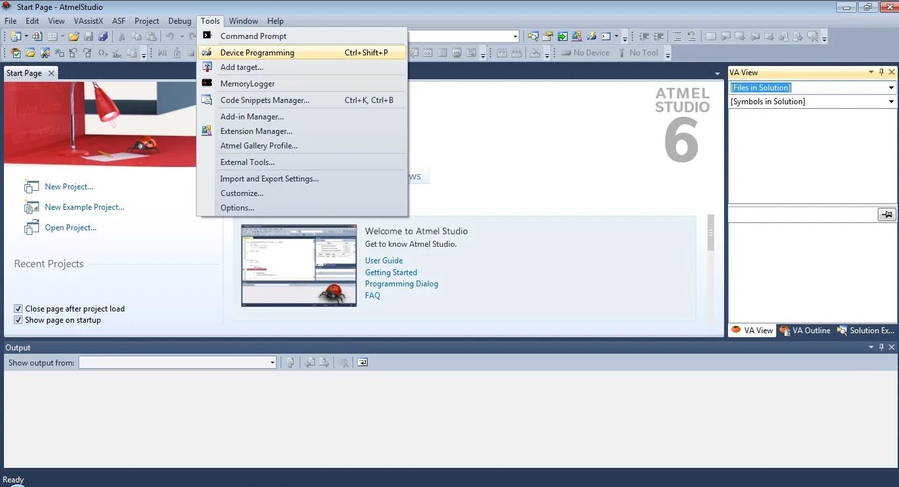
Task: Click the Decrease Indent toolbar icon
Action: click(x=644, y=36)
